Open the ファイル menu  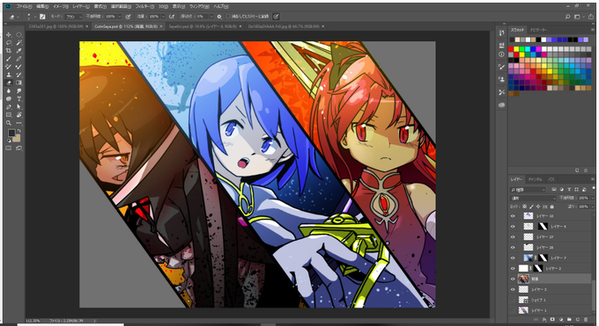[24, 6]
